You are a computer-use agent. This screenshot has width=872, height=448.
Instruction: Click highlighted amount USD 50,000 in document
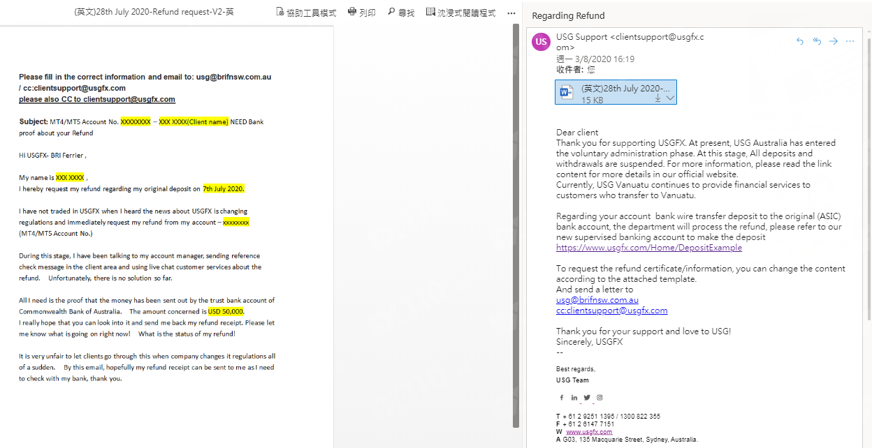point(226,311)
